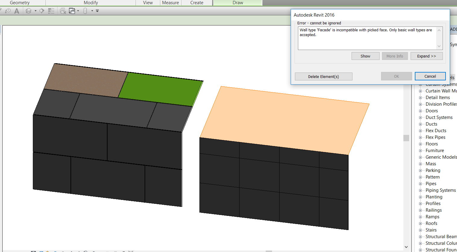Click Delete Element(s) button
Viewport: 457px width, 252px height.
pyautogui.click(x=324, y=76)
